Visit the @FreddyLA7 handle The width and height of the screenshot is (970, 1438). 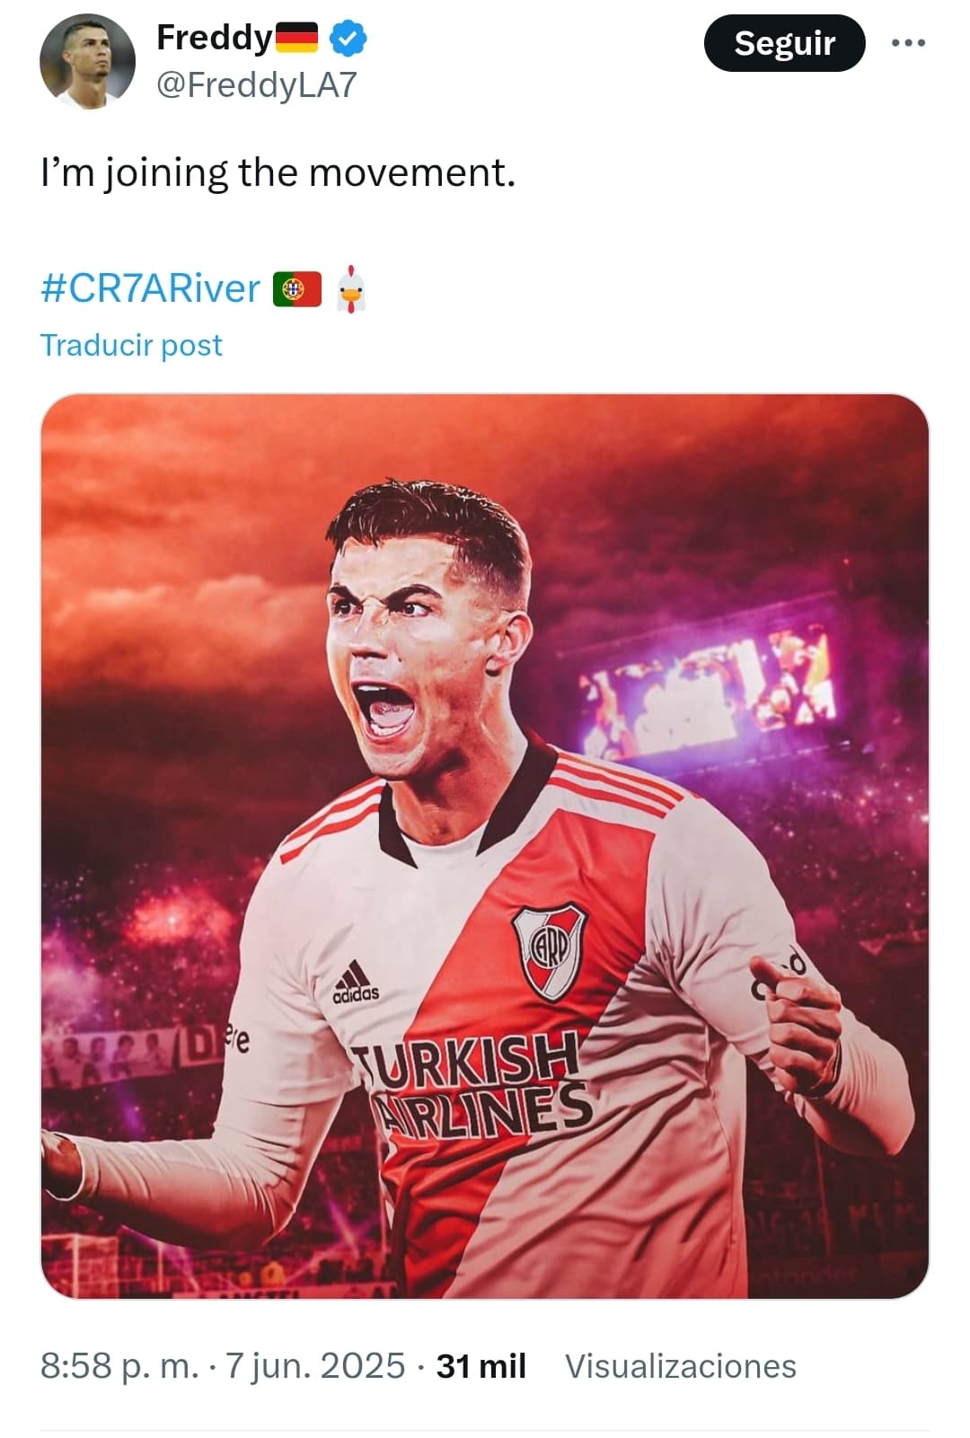(257, 85)
